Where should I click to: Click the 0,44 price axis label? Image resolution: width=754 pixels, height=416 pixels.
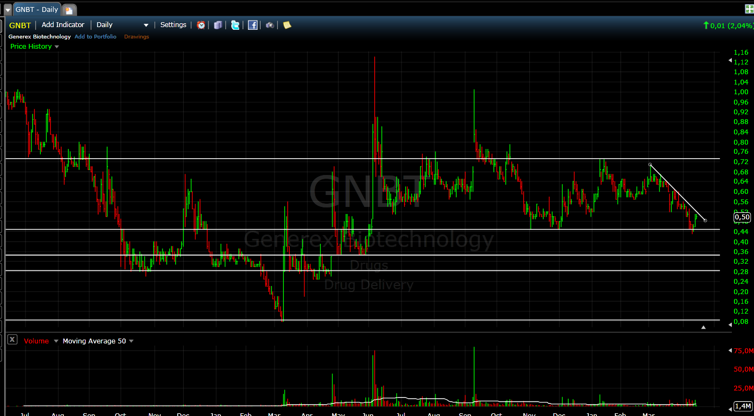point(741,231)
